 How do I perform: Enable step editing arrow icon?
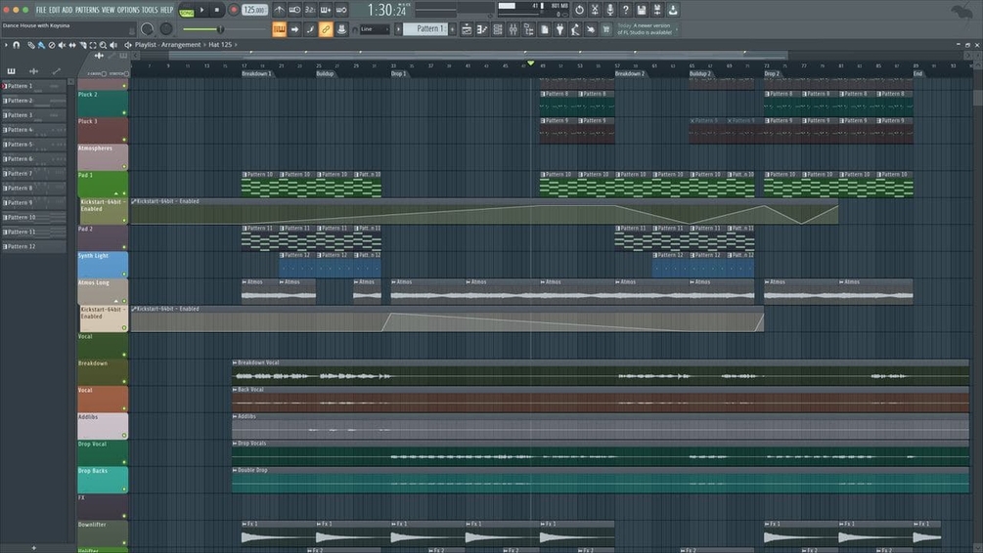pos(294,28)
